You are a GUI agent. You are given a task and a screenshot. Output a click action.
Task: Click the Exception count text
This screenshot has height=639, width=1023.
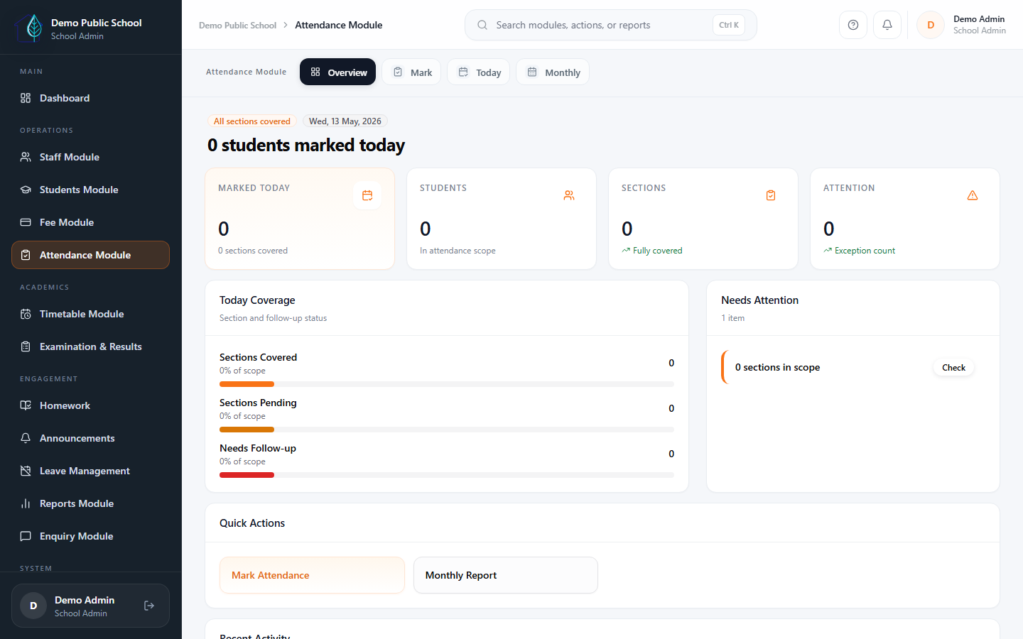[865, 251]
